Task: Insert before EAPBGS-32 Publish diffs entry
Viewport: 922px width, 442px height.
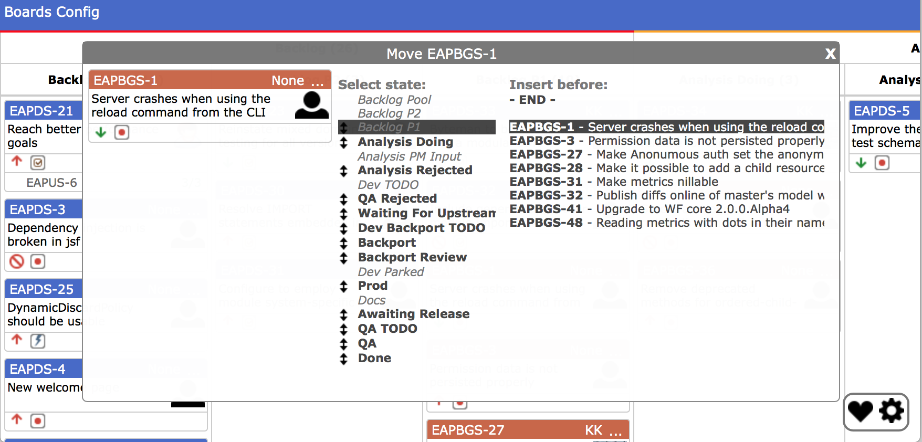Action: [x=667, y=195]
